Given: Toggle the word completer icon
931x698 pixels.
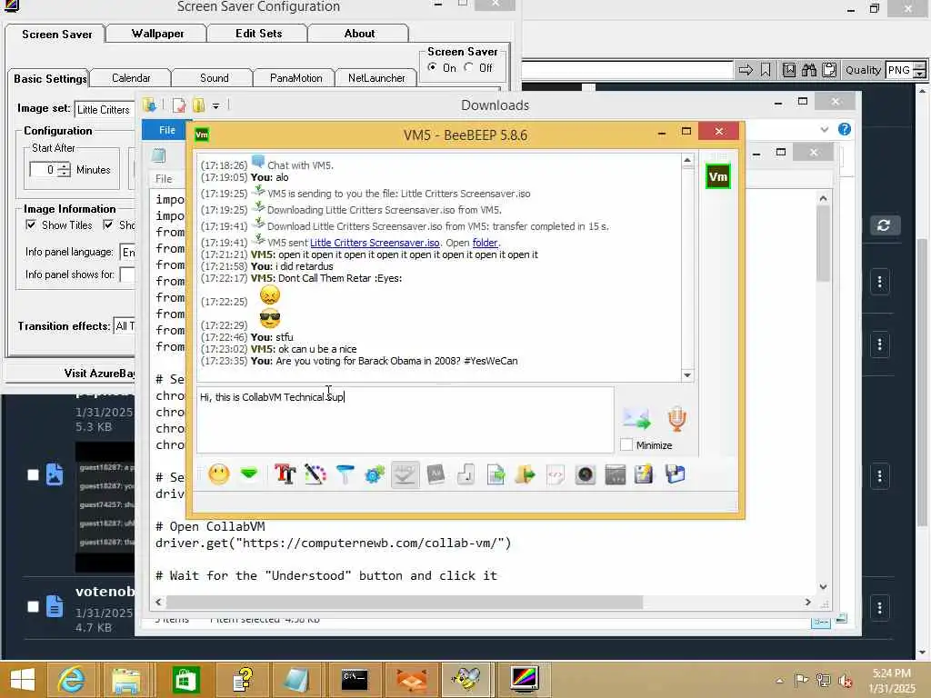Looking at the screenshot, I should (x=435, y=474).
